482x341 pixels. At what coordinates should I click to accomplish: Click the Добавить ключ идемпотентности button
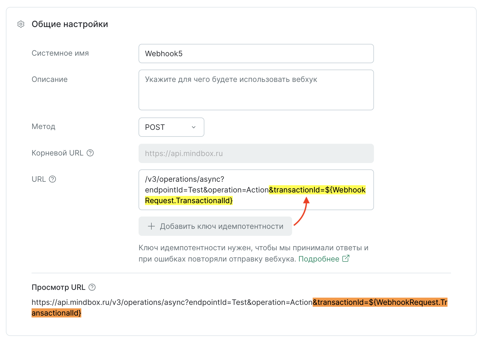point(215,226)
